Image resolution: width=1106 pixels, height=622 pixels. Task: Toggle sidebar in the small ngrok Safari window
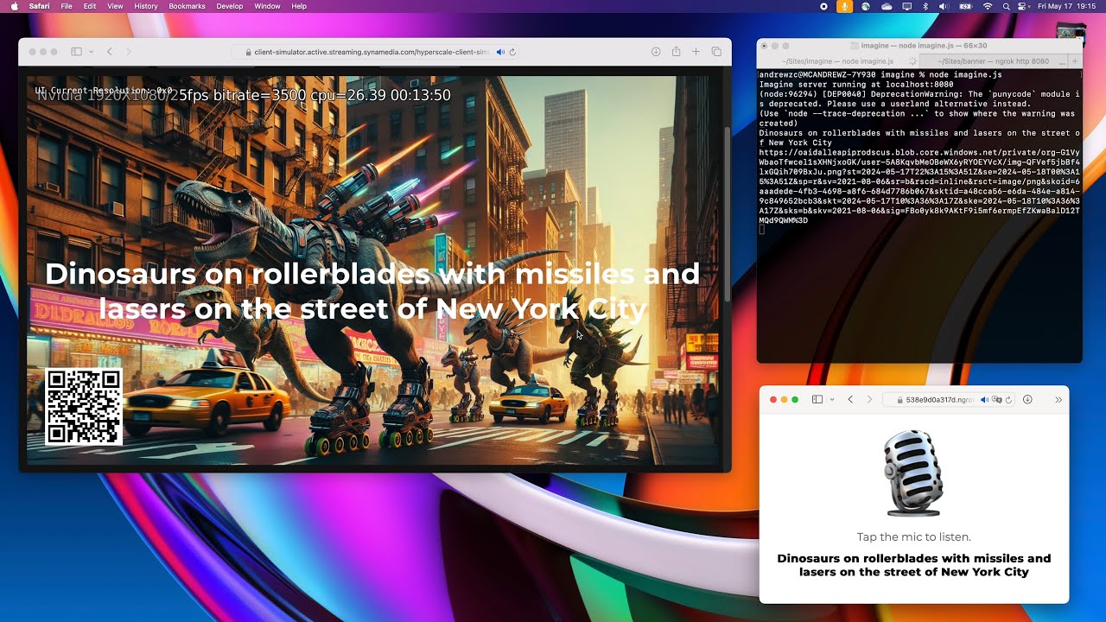point(817,399)
